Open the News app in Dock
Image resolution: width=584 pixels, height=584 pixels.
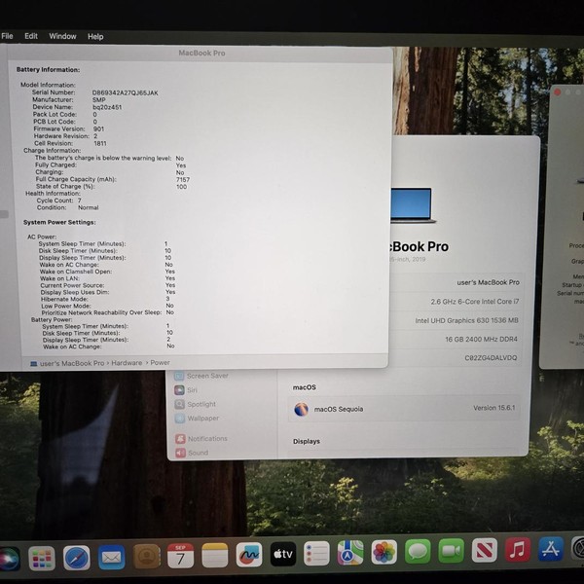(484, 550)
